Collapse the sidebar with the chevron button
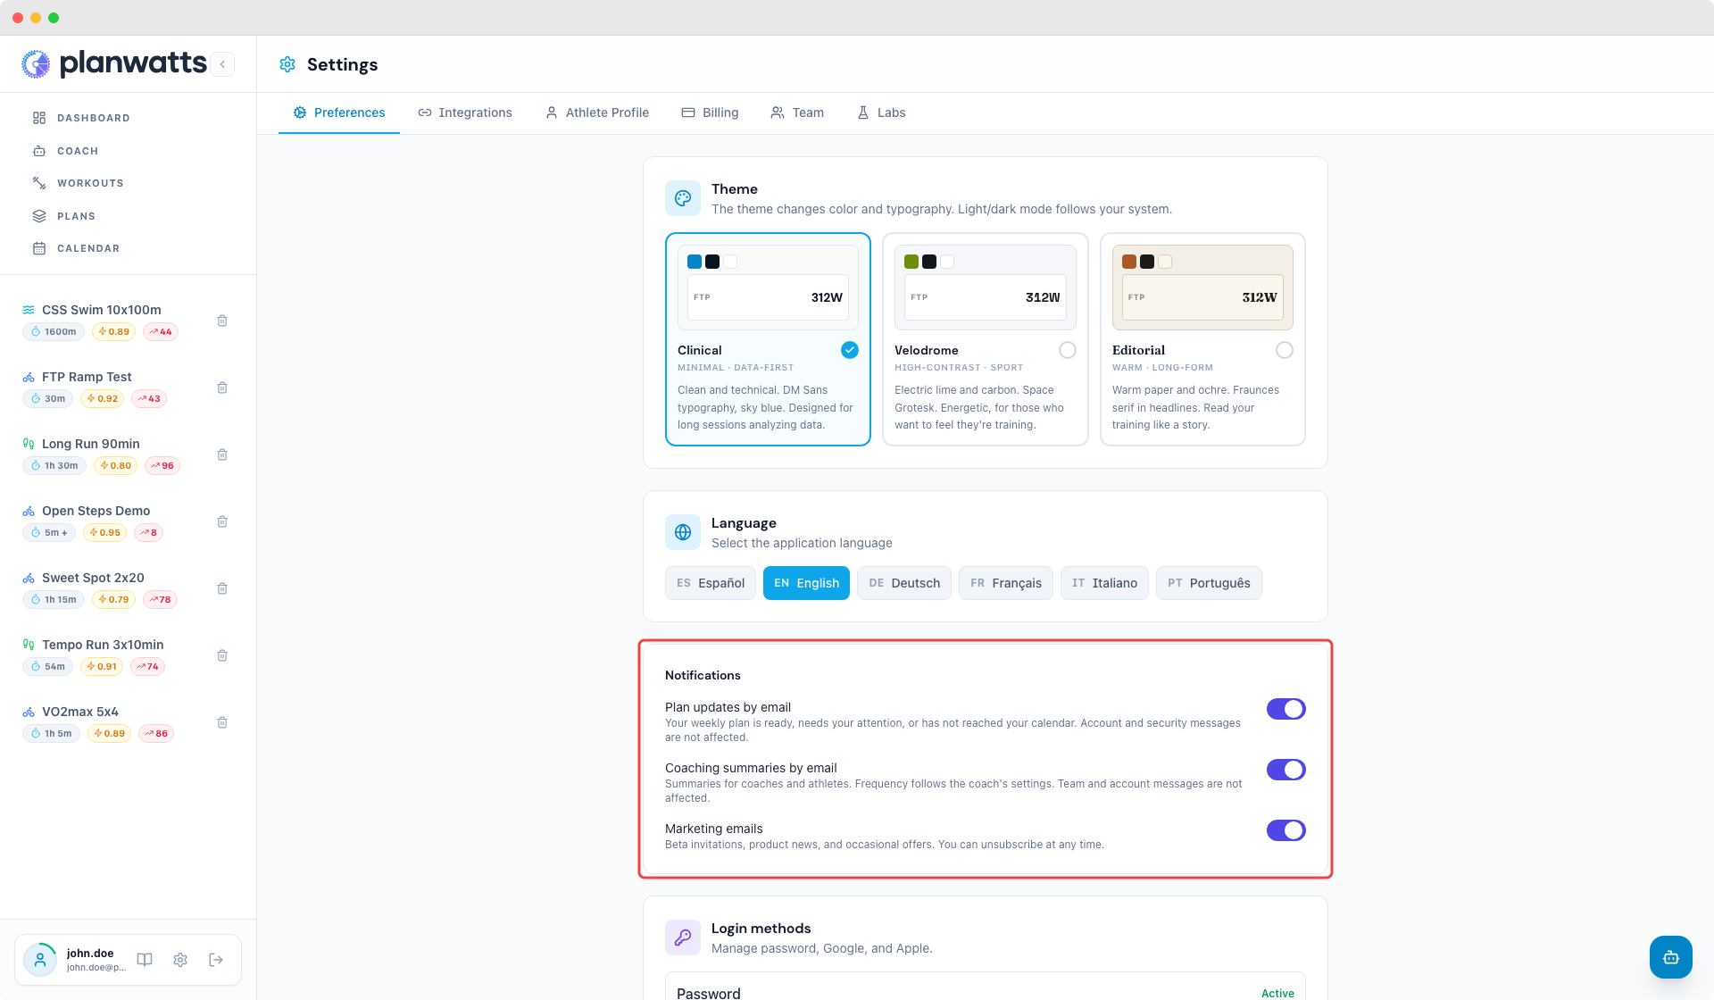 [x=222, y=64]
